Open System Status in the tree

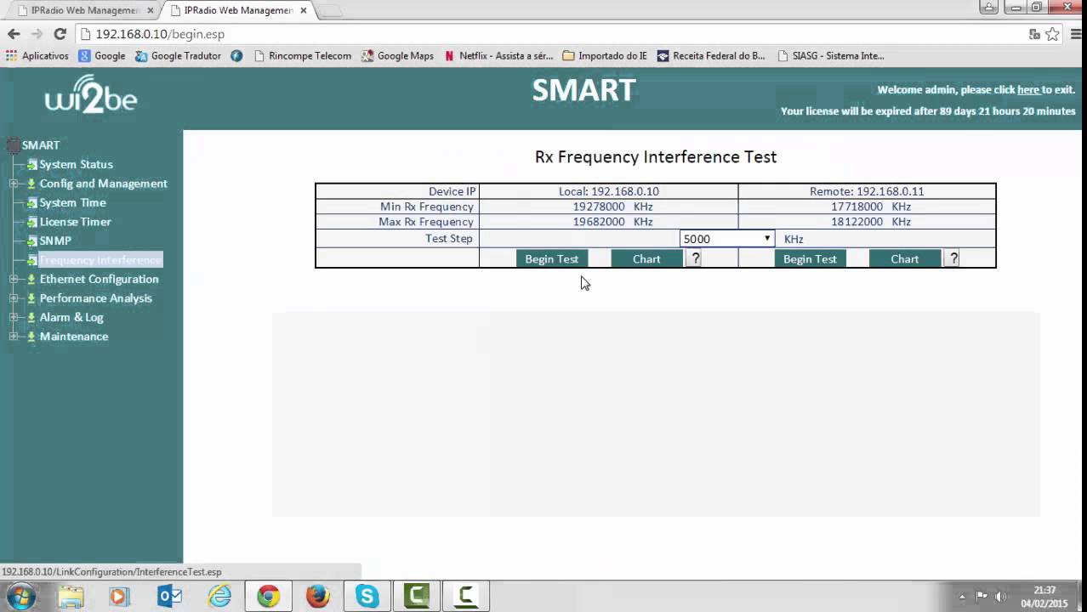tap(76, 164)
